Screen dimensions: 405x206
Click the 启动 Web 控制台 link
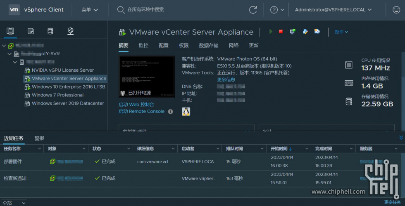point(136,105)
